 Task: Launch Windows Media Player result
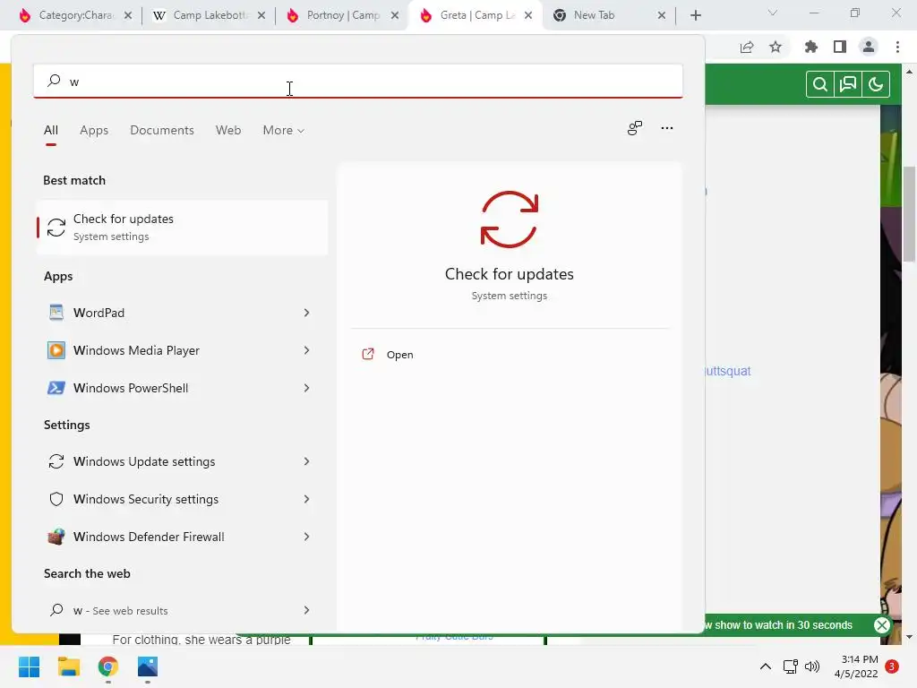[x=181, y=350]
